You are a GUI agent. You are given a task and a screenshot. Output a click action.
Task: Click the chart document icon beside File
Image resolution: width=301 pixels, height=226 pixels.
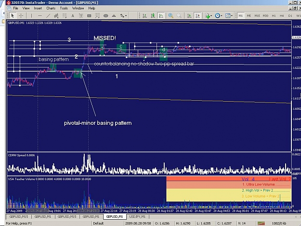point(9,8)
